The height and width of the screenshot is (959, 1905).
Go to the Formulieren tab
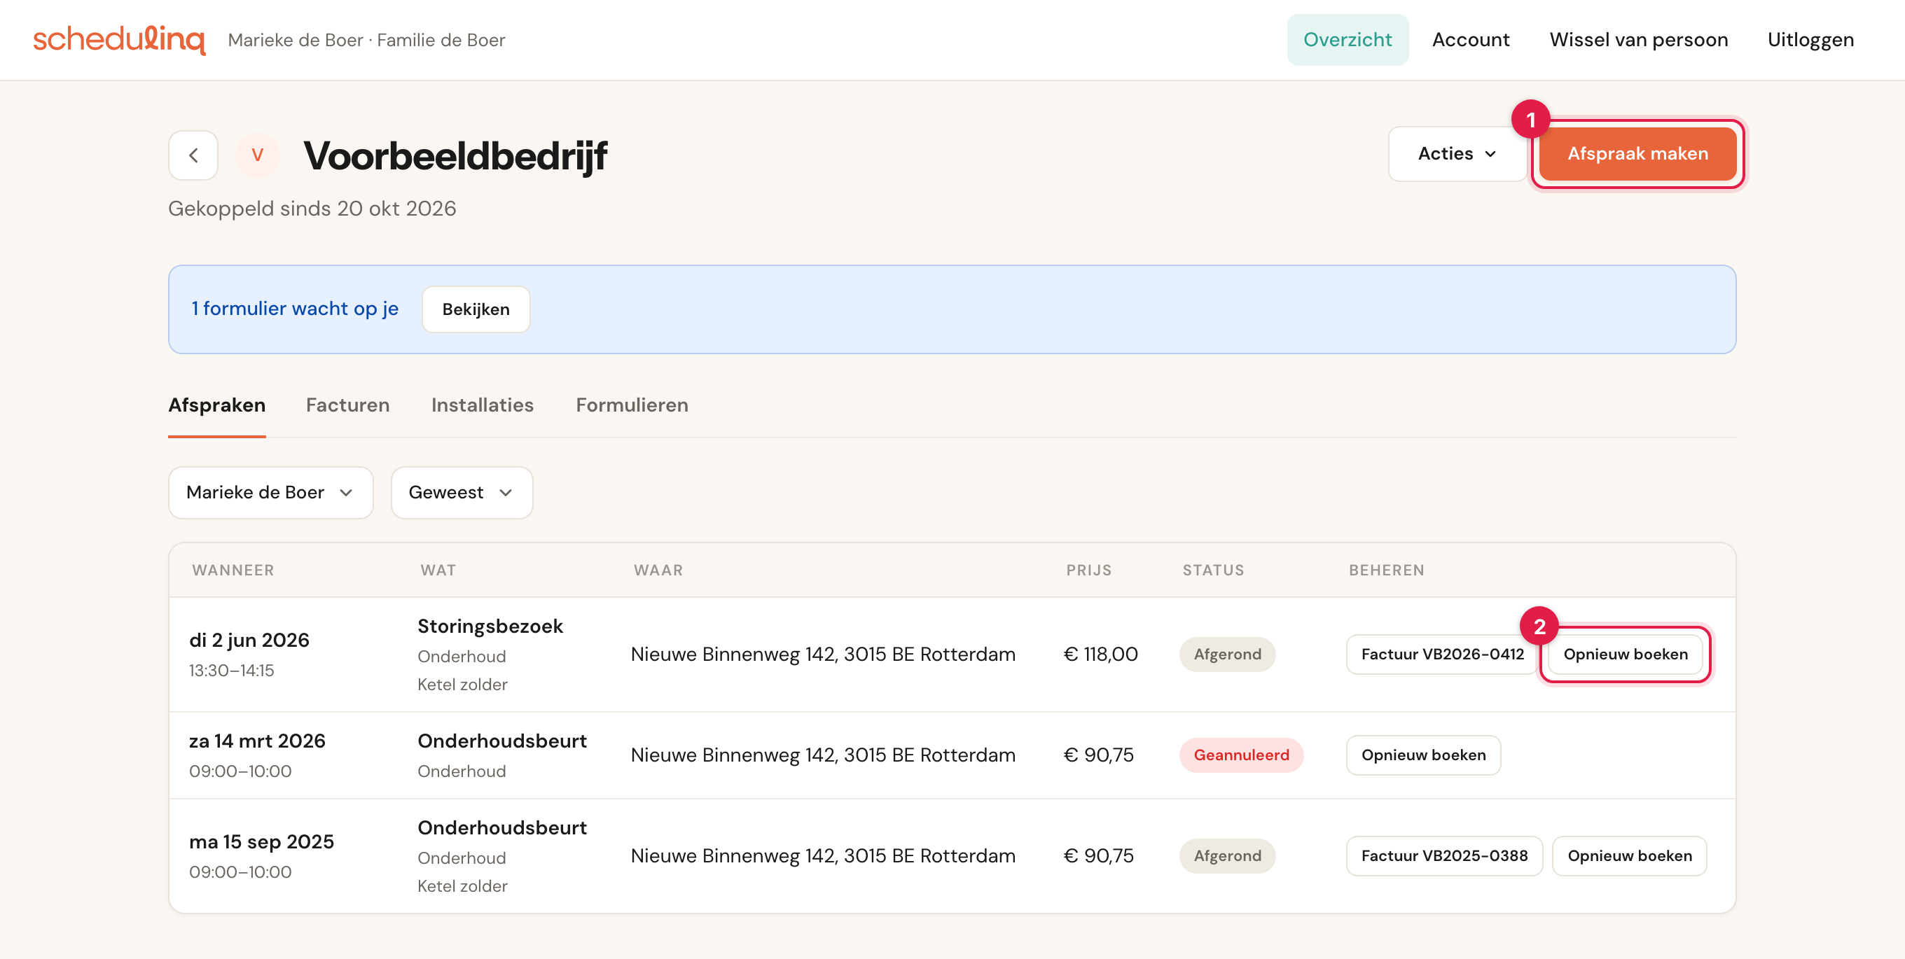(x=632, y=405)
